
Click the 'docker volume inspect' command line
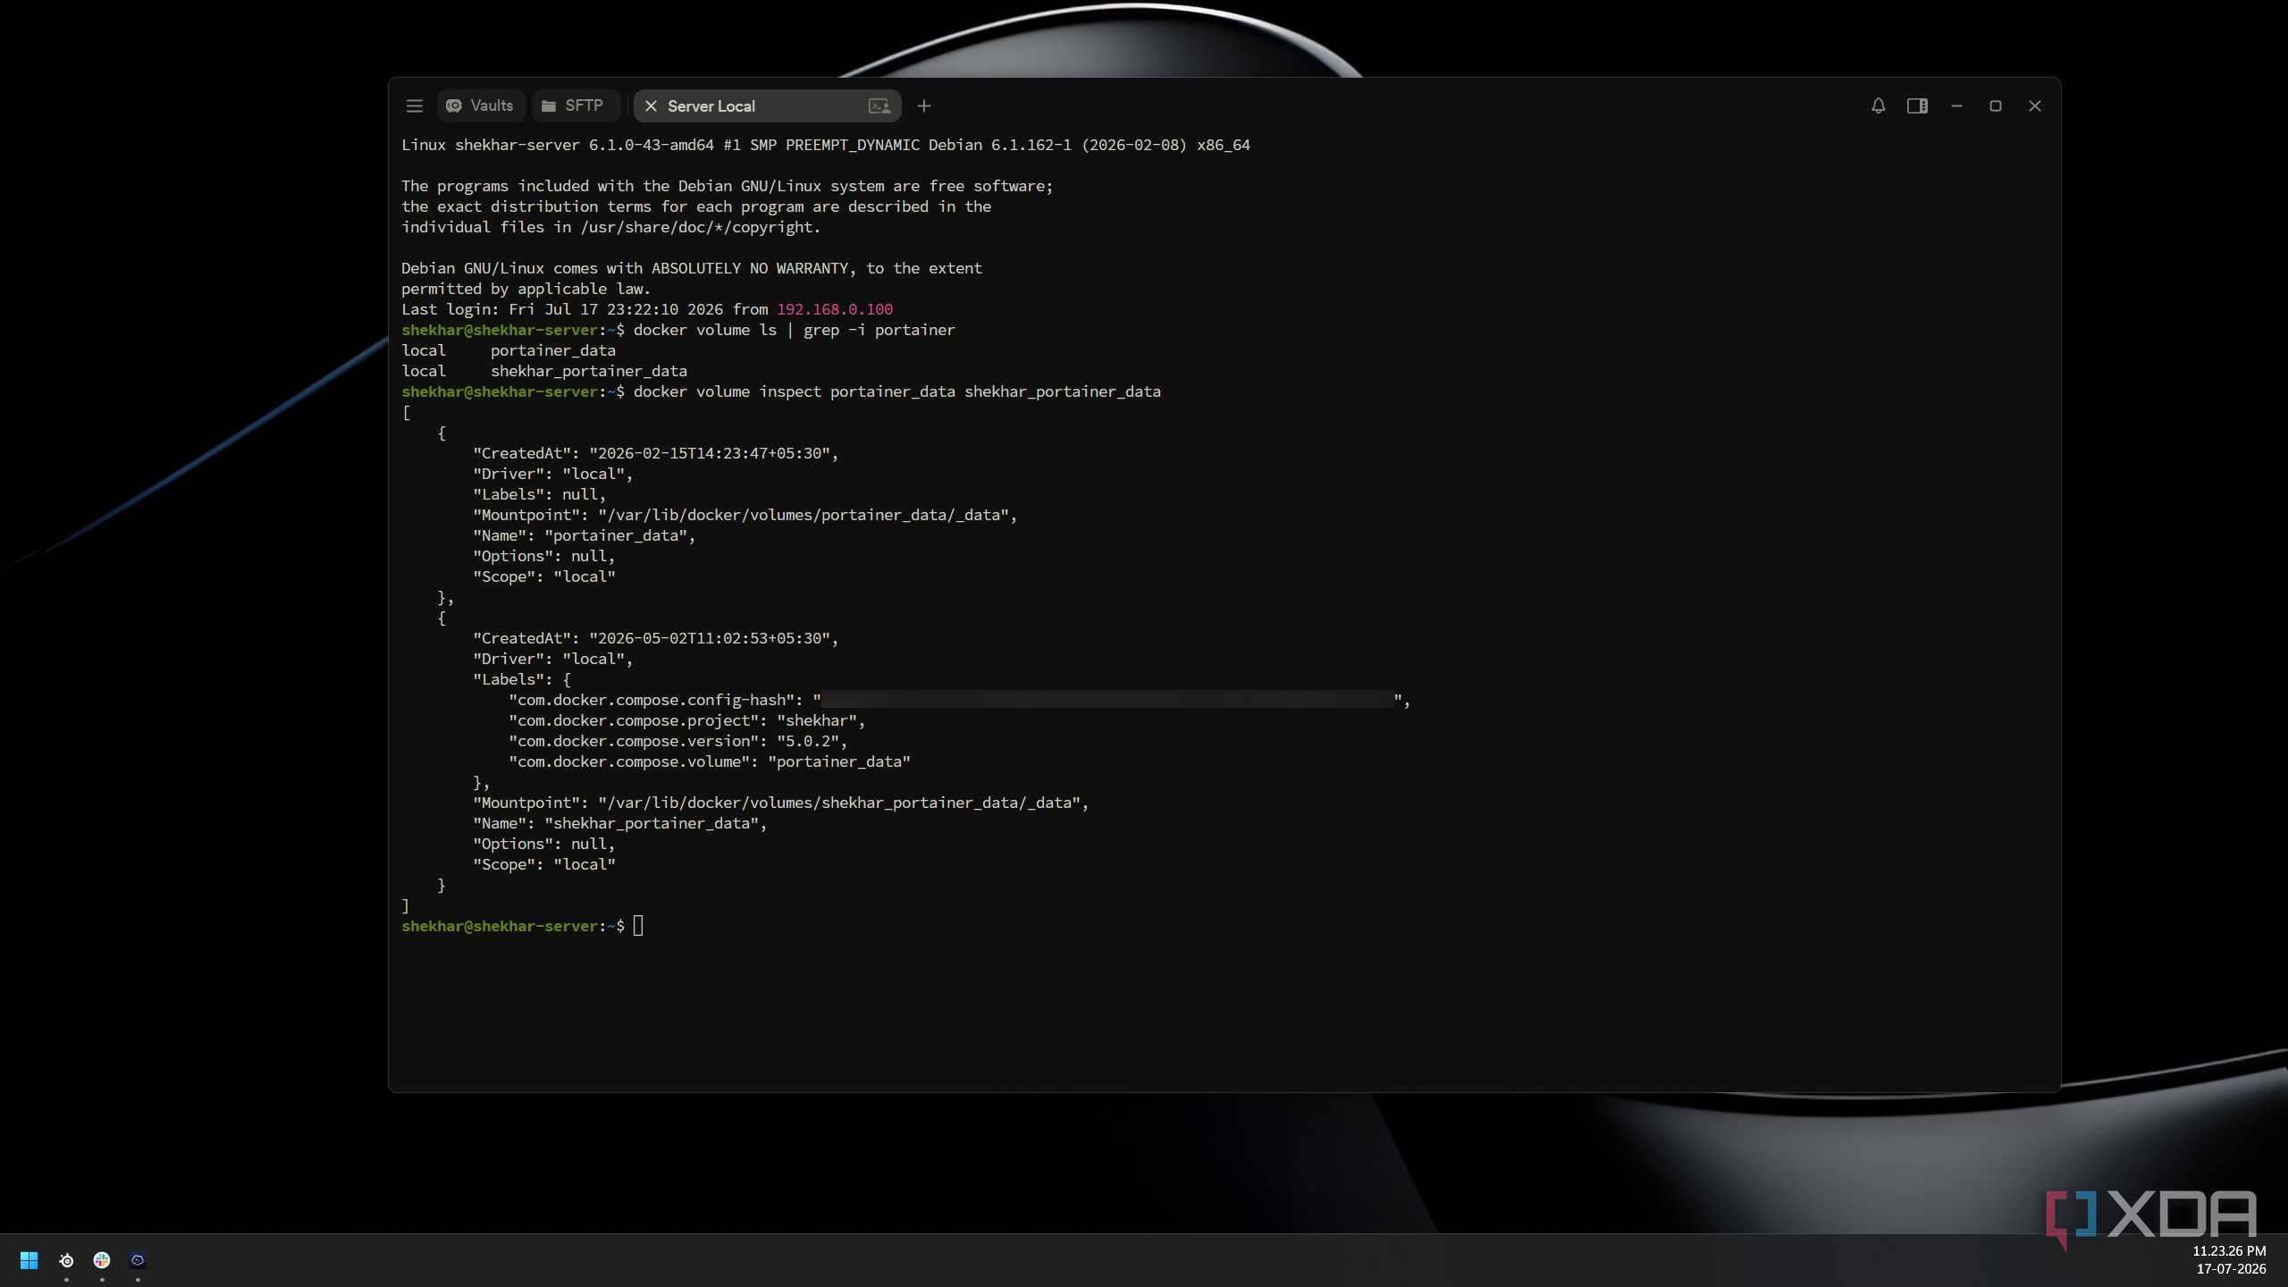[x=896, y=391]
